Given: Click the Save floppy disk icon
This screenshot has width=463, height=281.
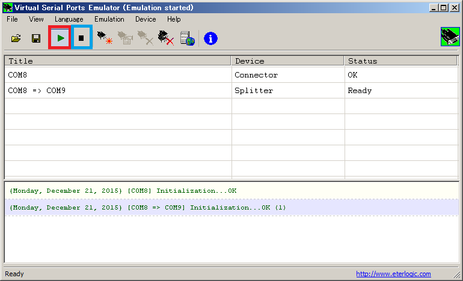Looking at the screenshot, I should [x=36, y=38].
